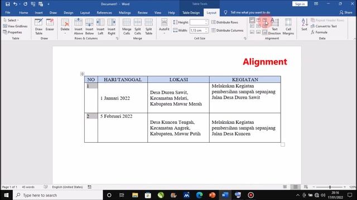This screenshot has height=200, width=357.
Task: Launch Cell Size dialog expander
Action: coord(245,38)
